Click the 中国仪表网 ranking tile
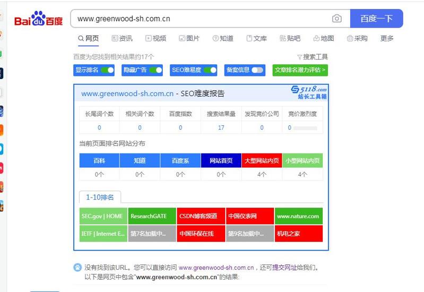Screen dimensions: 424x292 (x=250, y=216)
